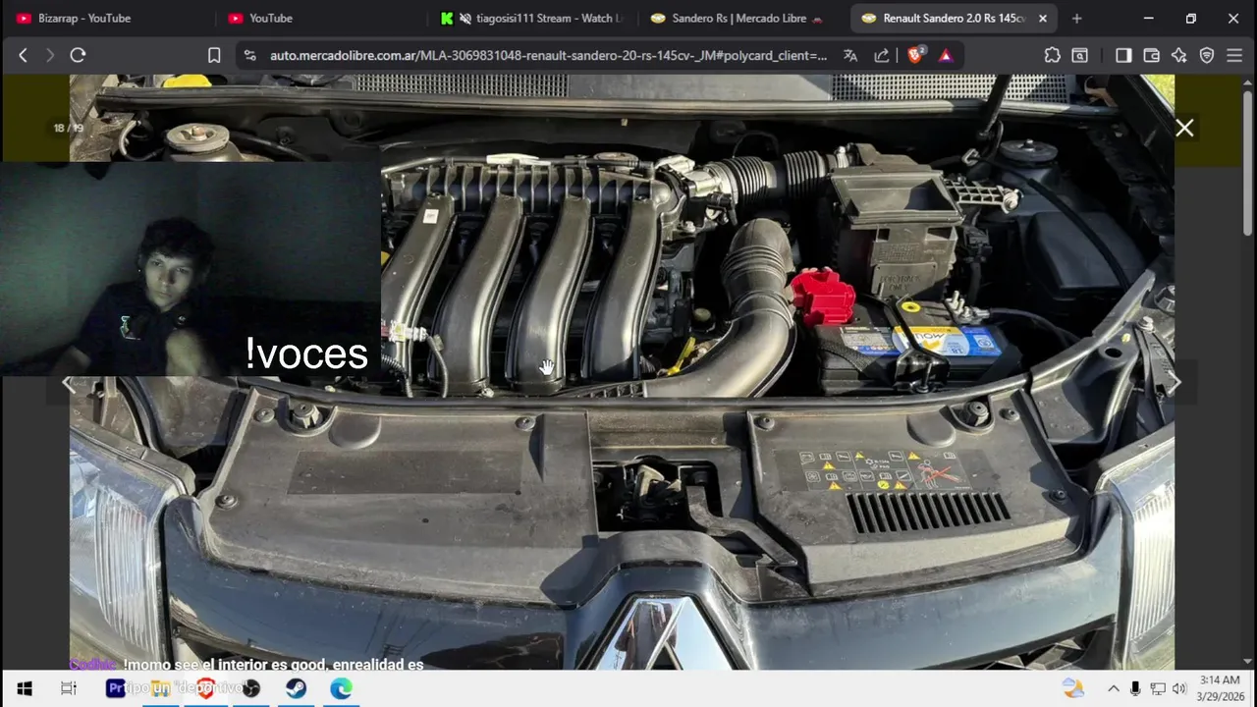Open network settings tray icon

pos(1158,688)
